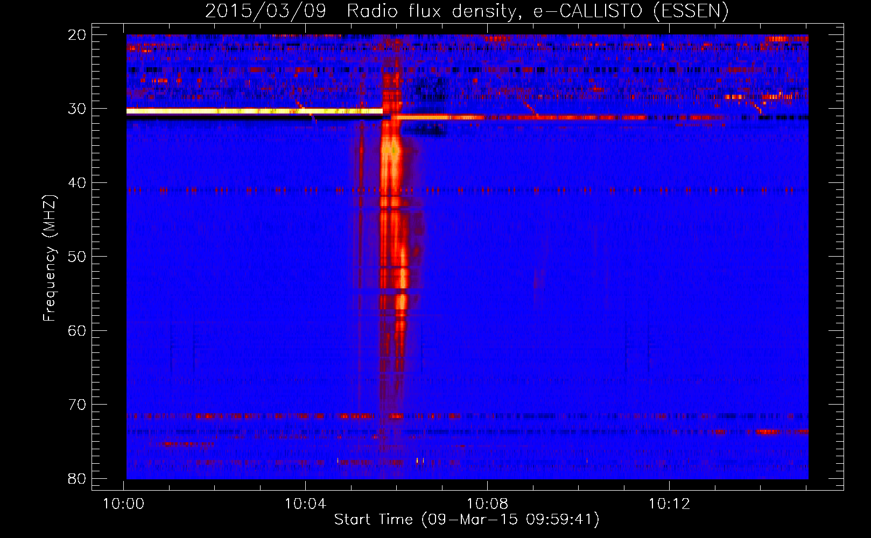
Task: Click the 10:00 time tick label
Action: (124, 504)
